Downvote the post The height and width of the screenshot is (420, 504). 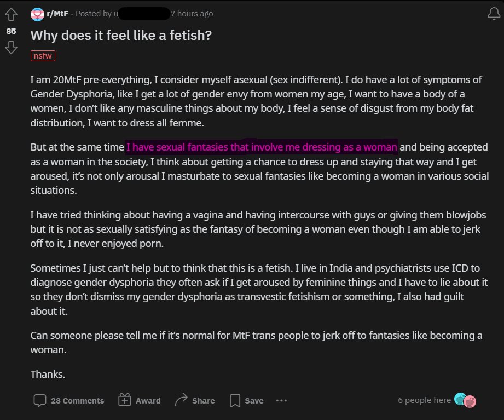[x=11, y=48]
